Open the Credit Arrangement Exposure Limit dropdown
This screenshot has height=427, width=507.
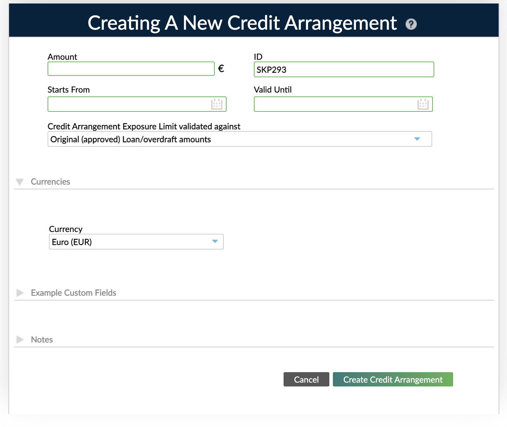(x=240, y=139)
